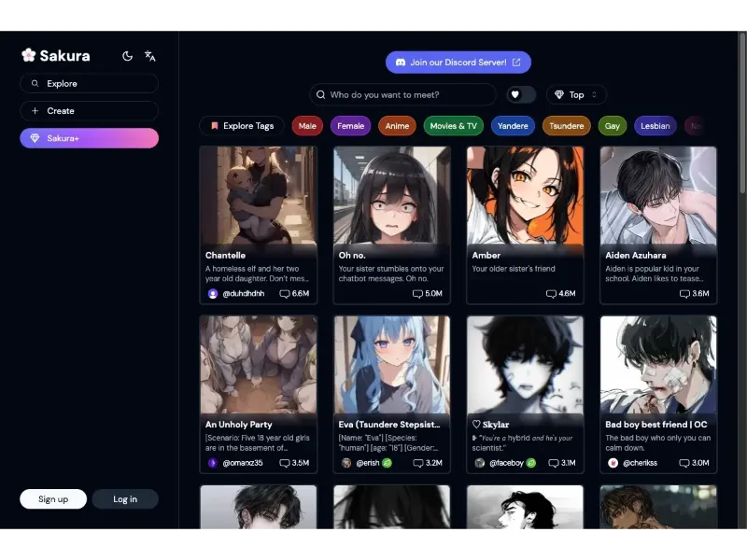Filter by the Movies & TV tag
This screenshot has width=747, height=560.
(453, 126)
